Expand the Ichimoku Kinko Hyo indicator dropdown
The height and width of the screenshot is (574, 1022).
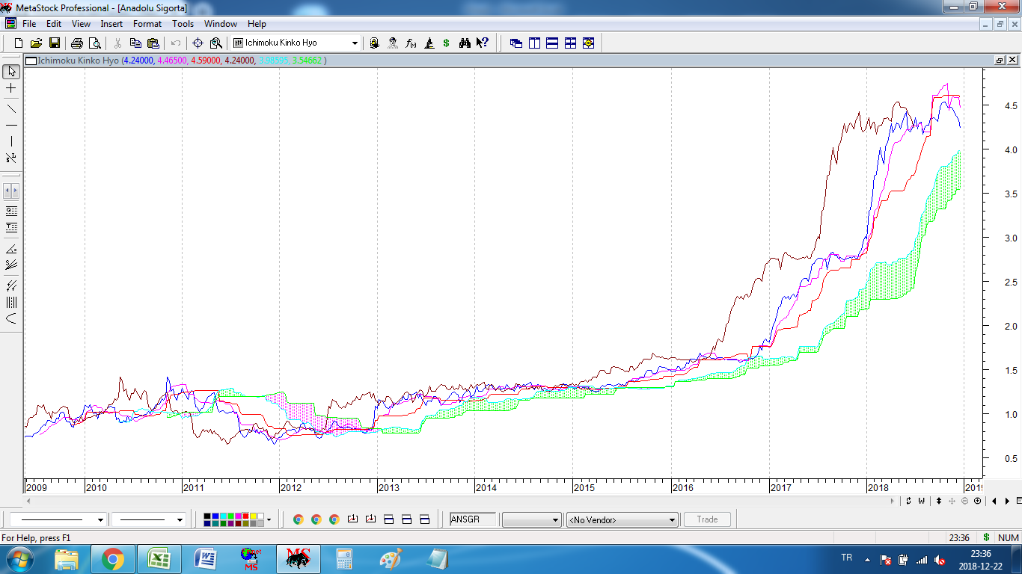click(x=355, y=43)
